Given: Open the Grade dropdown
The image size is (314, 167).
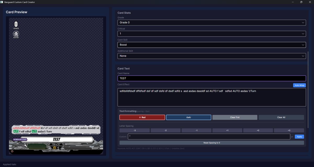Looking at the screenshot, I should pos(211,22).
